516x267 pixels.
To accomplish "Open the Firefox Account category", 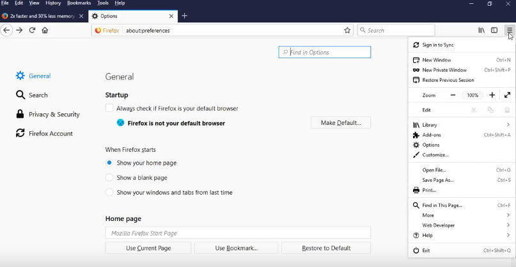I will point(44,133).
